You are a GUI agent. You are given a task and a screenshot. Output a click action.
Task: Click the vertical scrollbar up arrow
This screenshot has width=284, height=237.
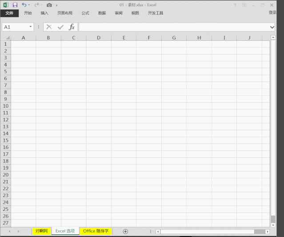pos(273,38)
